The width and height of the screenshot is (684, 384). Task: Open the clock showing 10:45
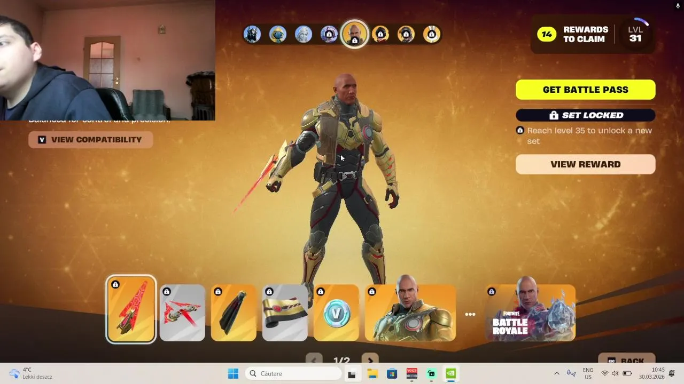[x=651, y=373]
